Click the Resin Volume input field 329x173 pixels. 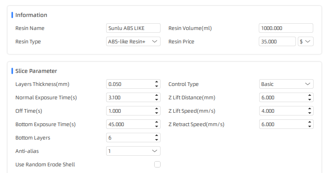(x=286, y=28)
